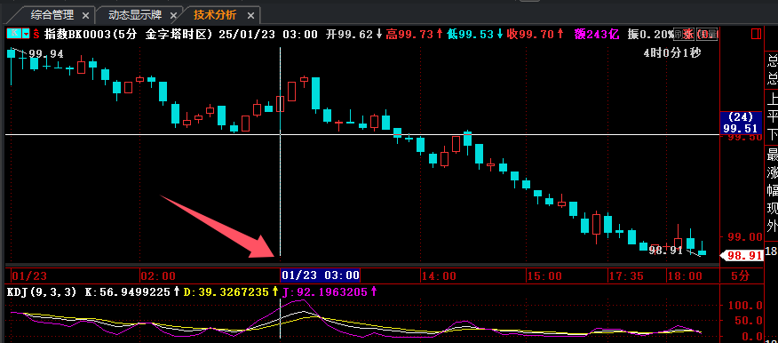Click the 平 label in right side panel
Screen dimensions: 778x343
(772, 117)
